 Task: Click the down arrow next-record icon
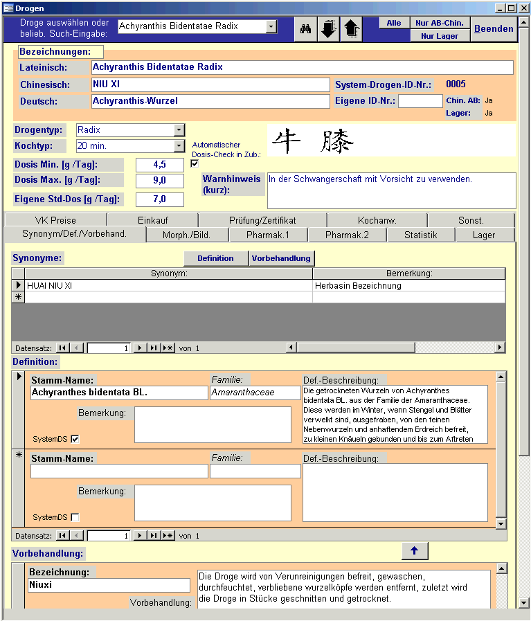[x=328, y=29]
